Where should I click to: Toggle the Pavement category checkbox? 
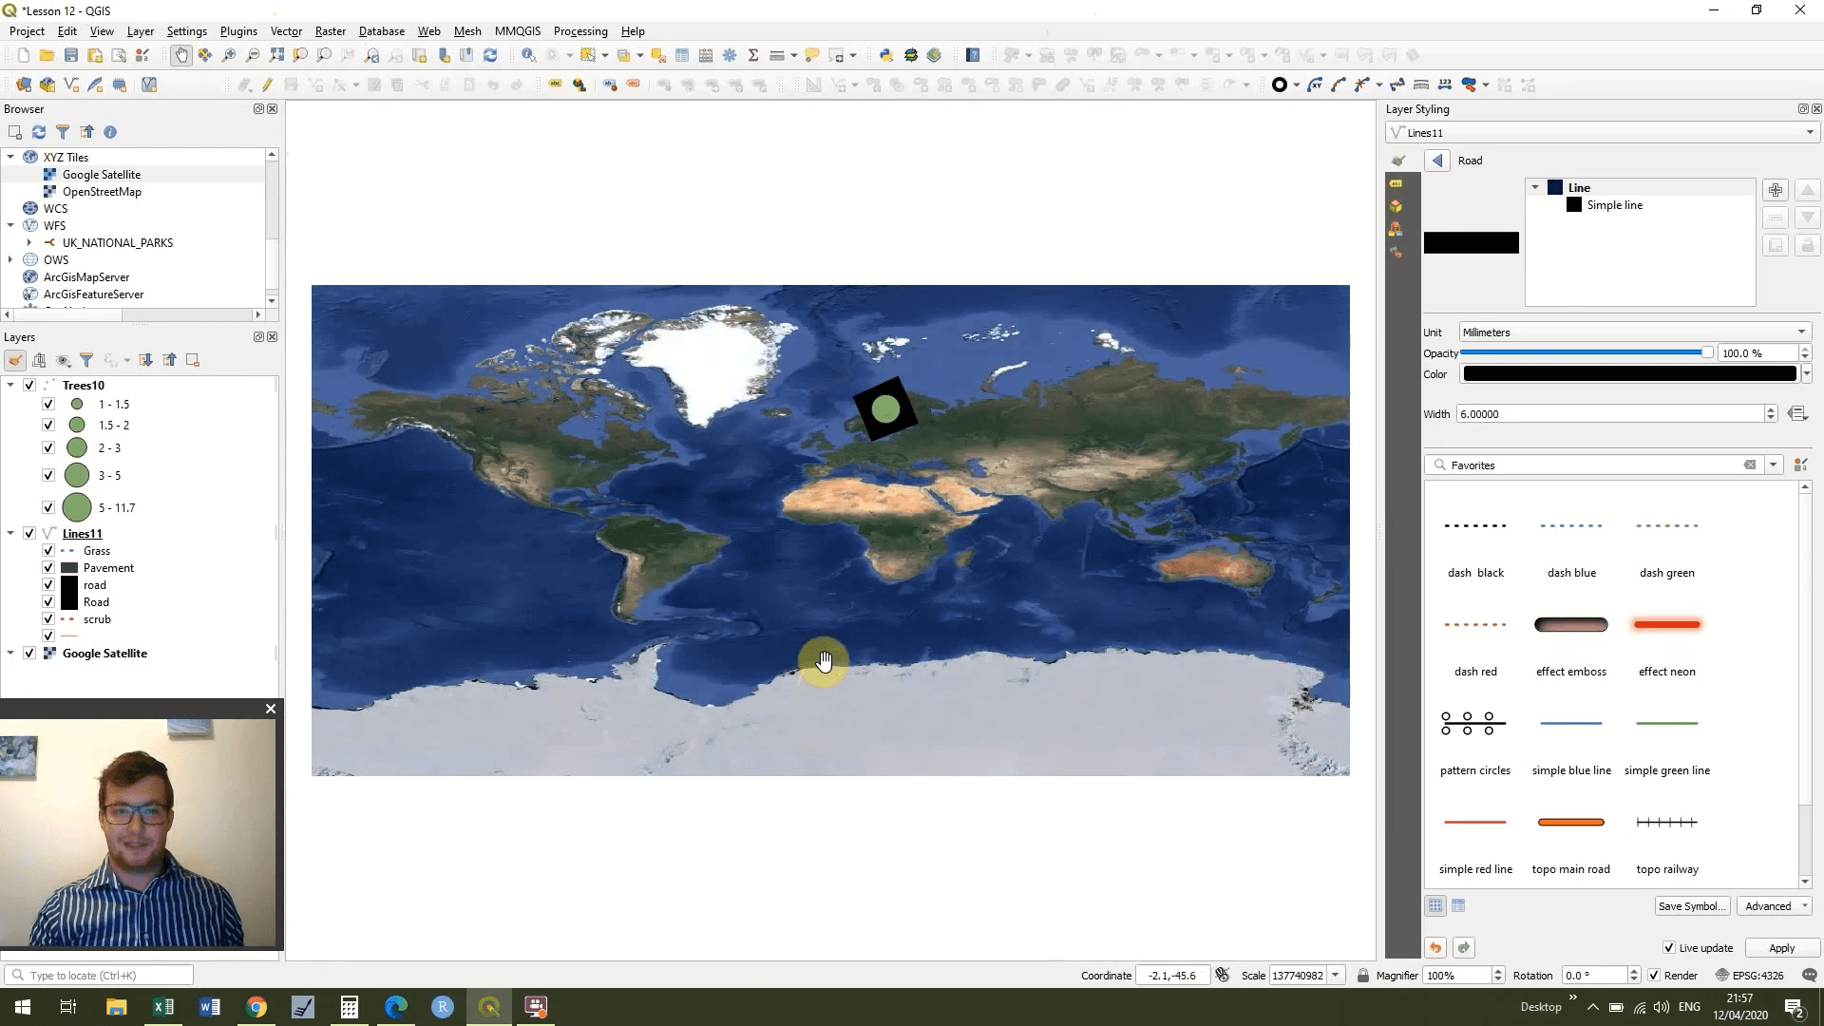[x=48, y=567]
